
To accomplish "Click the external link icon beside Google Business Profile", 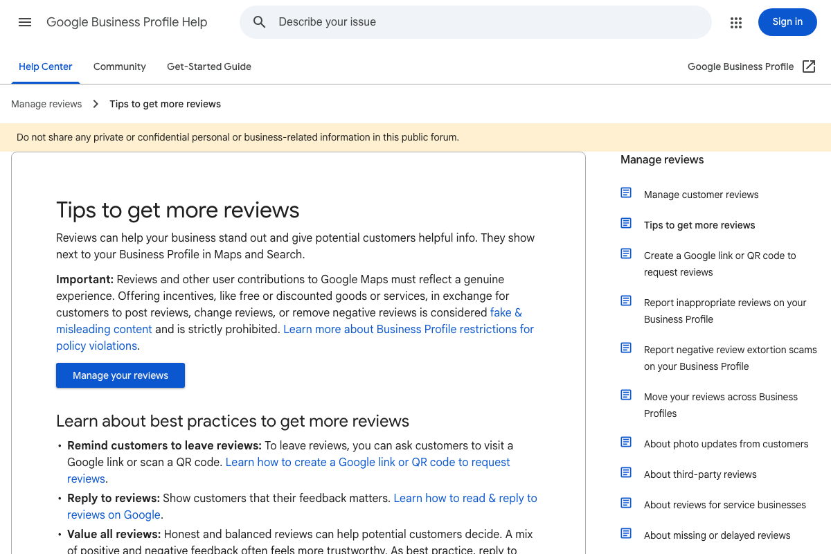I will (809, 66).
